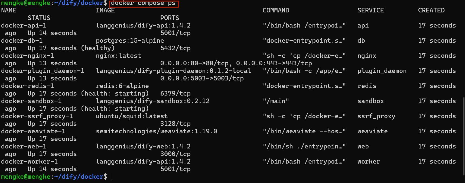Screen dimensions: 465x183
Task: Click the IMAGE column header
Action: 105,10
